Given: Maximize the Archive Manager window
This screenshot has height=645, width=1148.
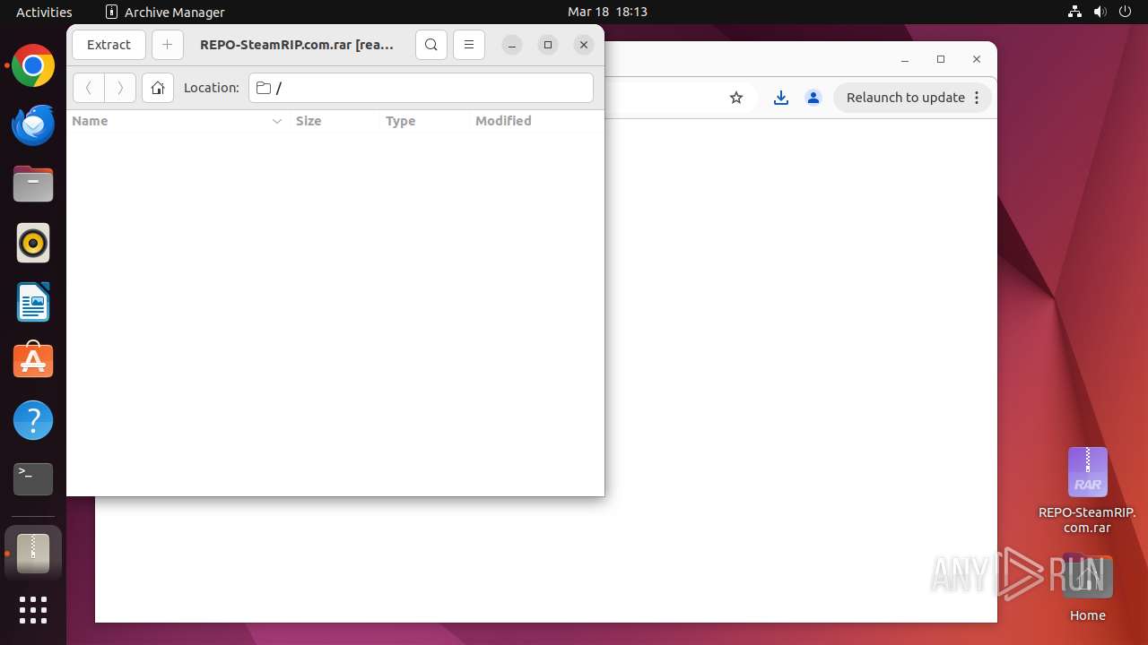Looking at the screenshot, I should [548, 45].
